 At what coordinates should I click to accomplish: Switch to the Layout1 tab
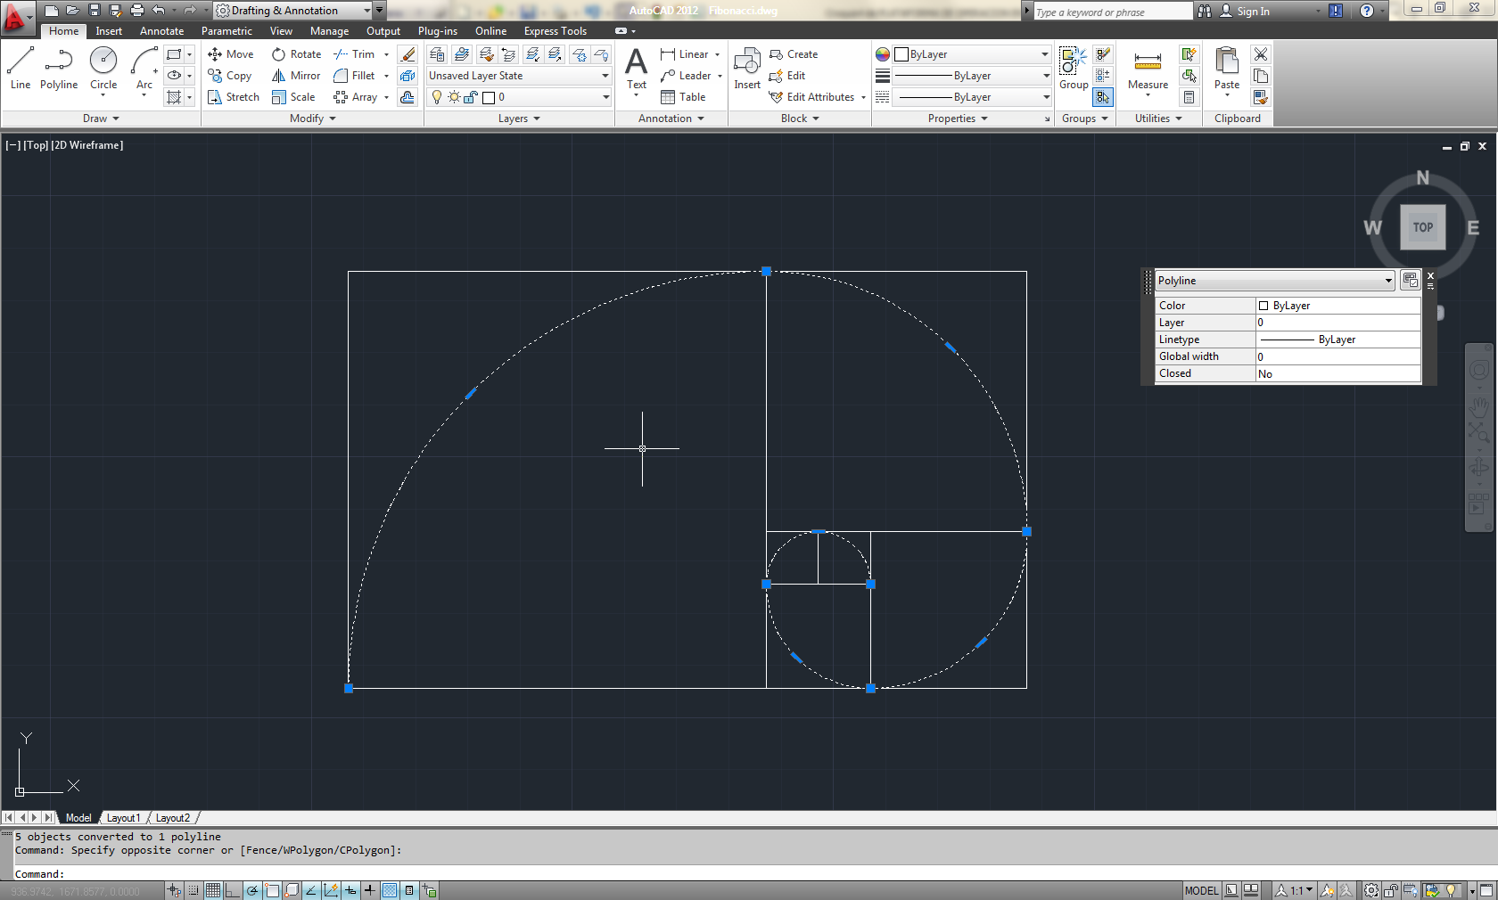(123, 818)
